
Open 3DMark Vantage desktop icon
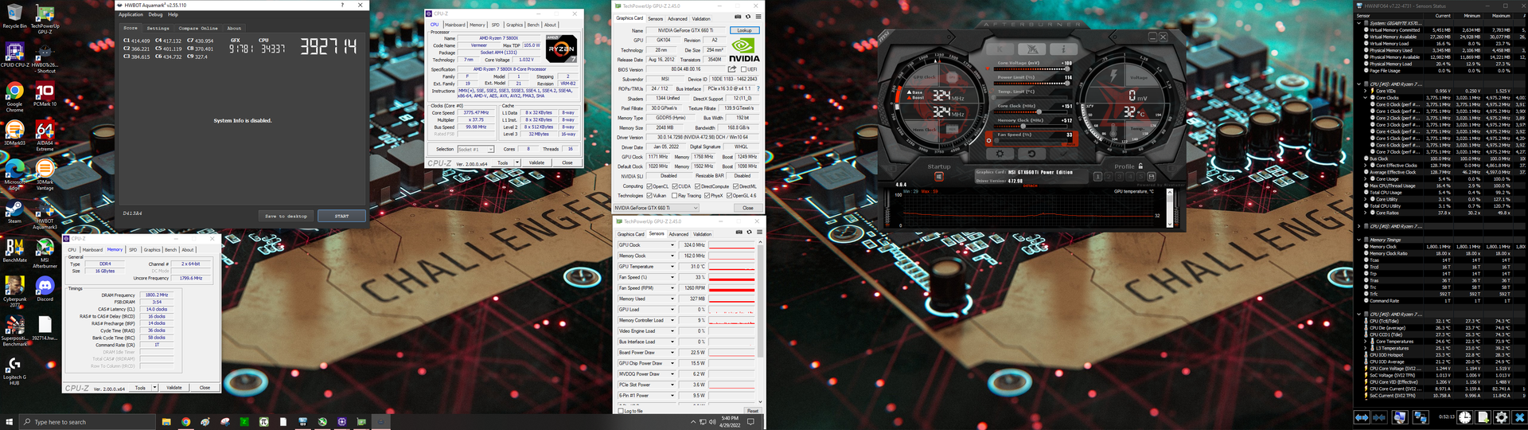(45, 174)
